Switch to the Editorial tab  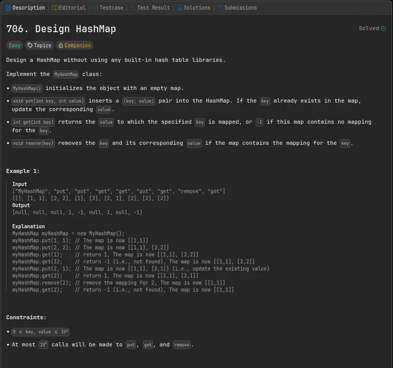68,8
